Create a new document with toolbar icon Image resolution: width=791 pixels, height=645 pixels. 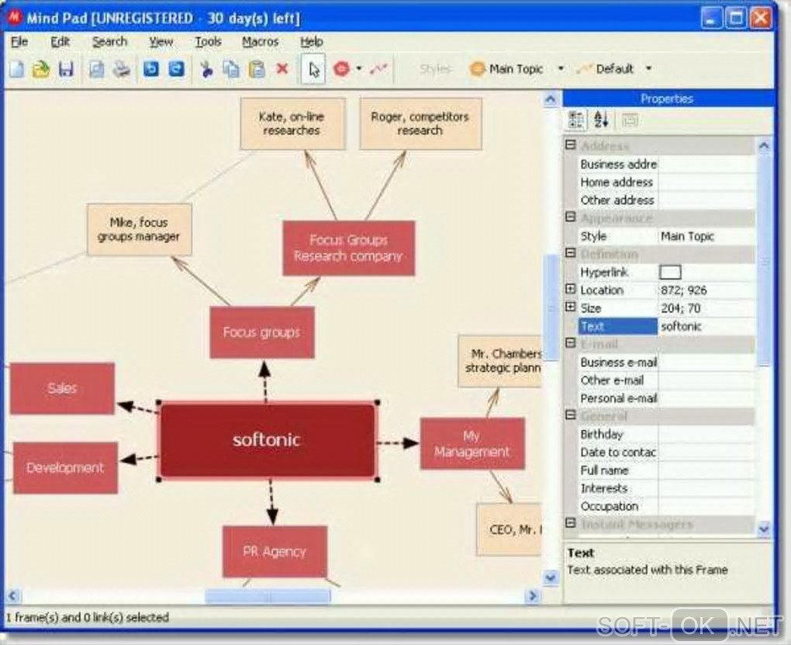click(x=16, y=69)
